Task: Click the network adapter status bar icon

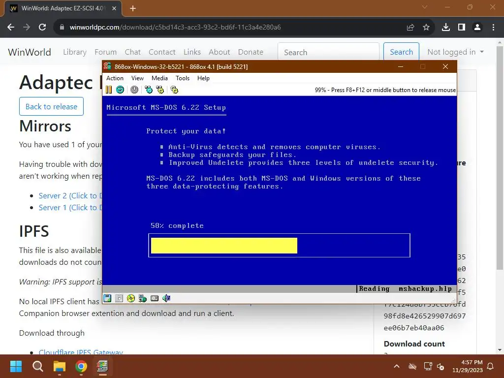Action: pos(143,298)
